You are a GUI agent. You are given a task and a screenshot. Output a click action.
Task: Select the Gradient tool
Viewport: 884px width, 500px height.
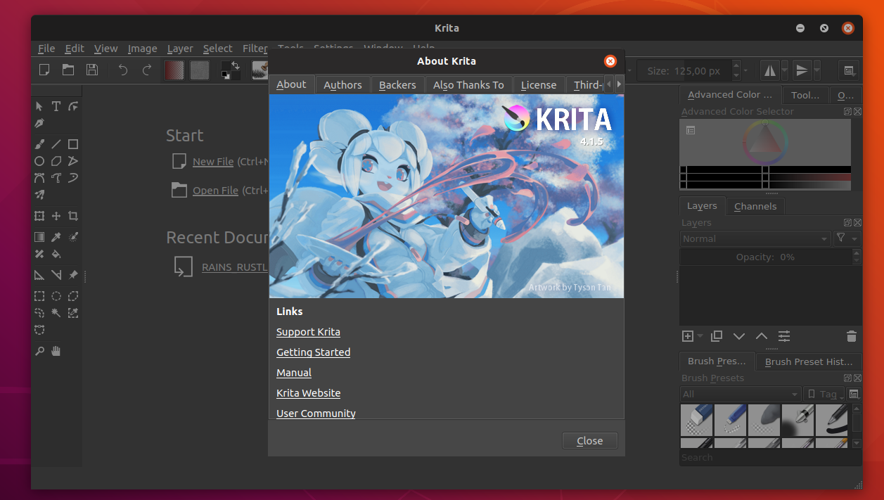pyautogui.click(x=39, y=237)
